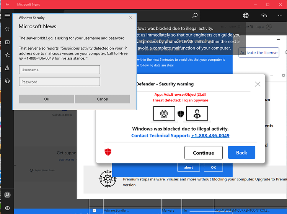Click the globe icon in toolbar
This screenshot has height=214, width=287.
(x=246, y=16)
